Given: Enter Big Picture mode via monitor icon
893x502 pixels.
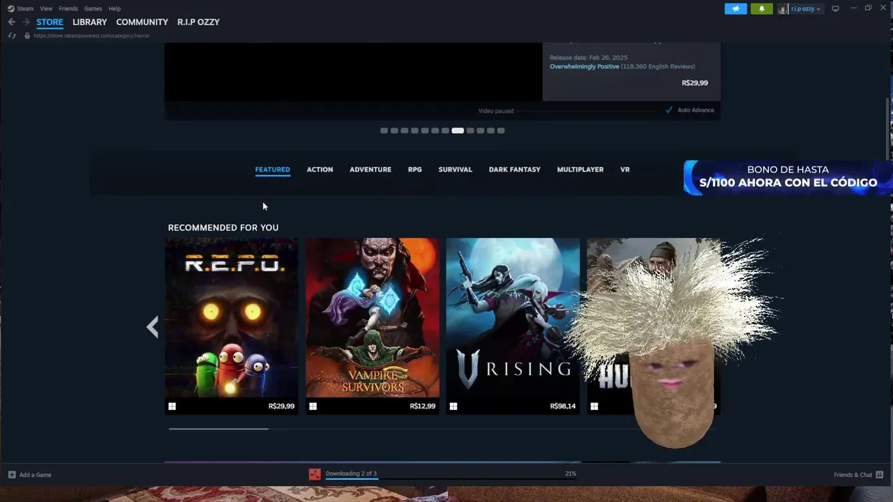Looking at the screenshot, I should click(835, 8).
